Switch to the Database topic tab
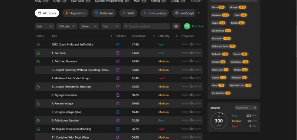The image size is (297, 140). (104, 13)
